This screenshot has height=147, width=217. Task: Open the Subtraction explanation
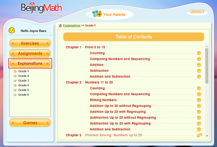pos(99,71)
